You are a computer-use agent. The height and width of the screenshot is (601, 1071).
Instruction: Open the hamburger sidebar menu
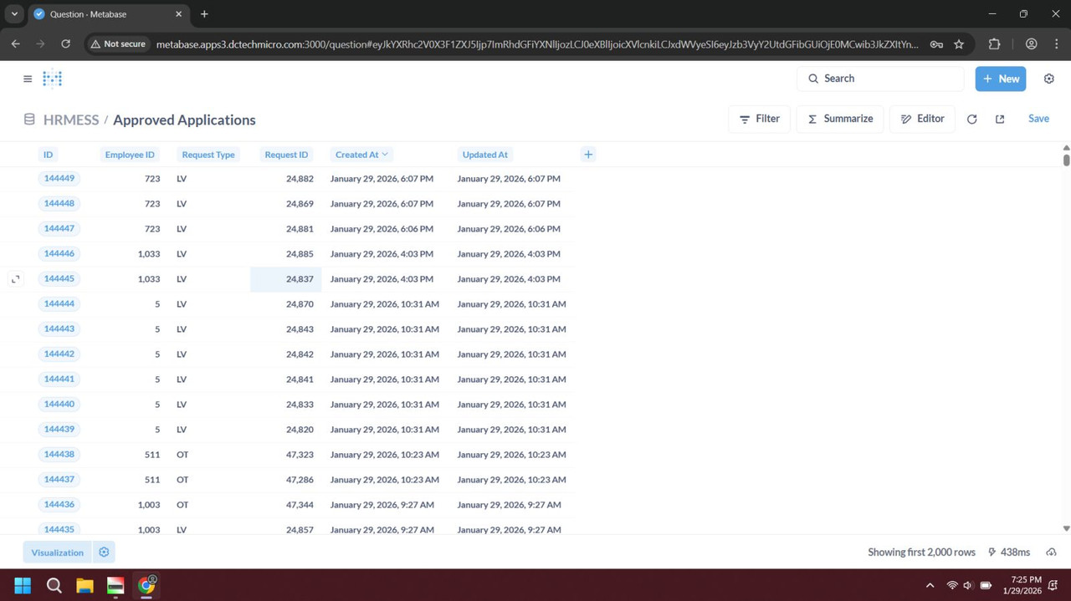tap(28, 79)
